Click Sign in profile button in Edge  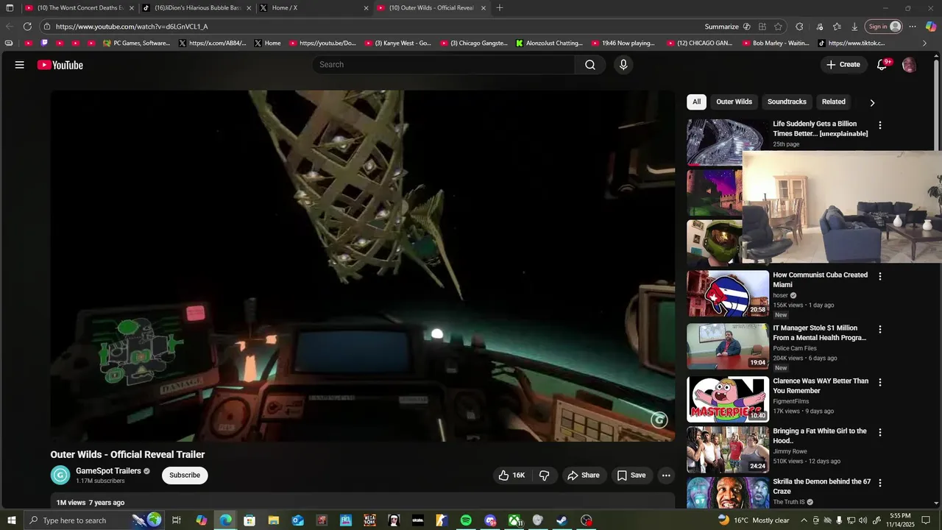884,26
